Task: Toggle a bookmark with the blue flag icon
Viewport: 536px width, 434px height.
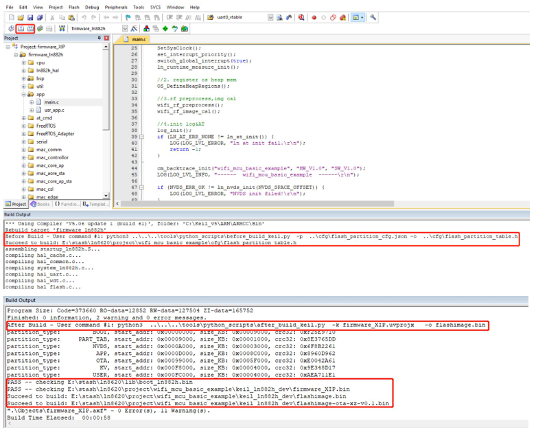Action: tap(128, 17)
